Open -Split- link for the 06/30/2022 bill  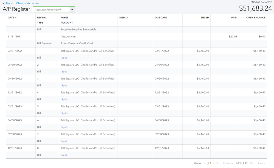click(x=64, y=71)
